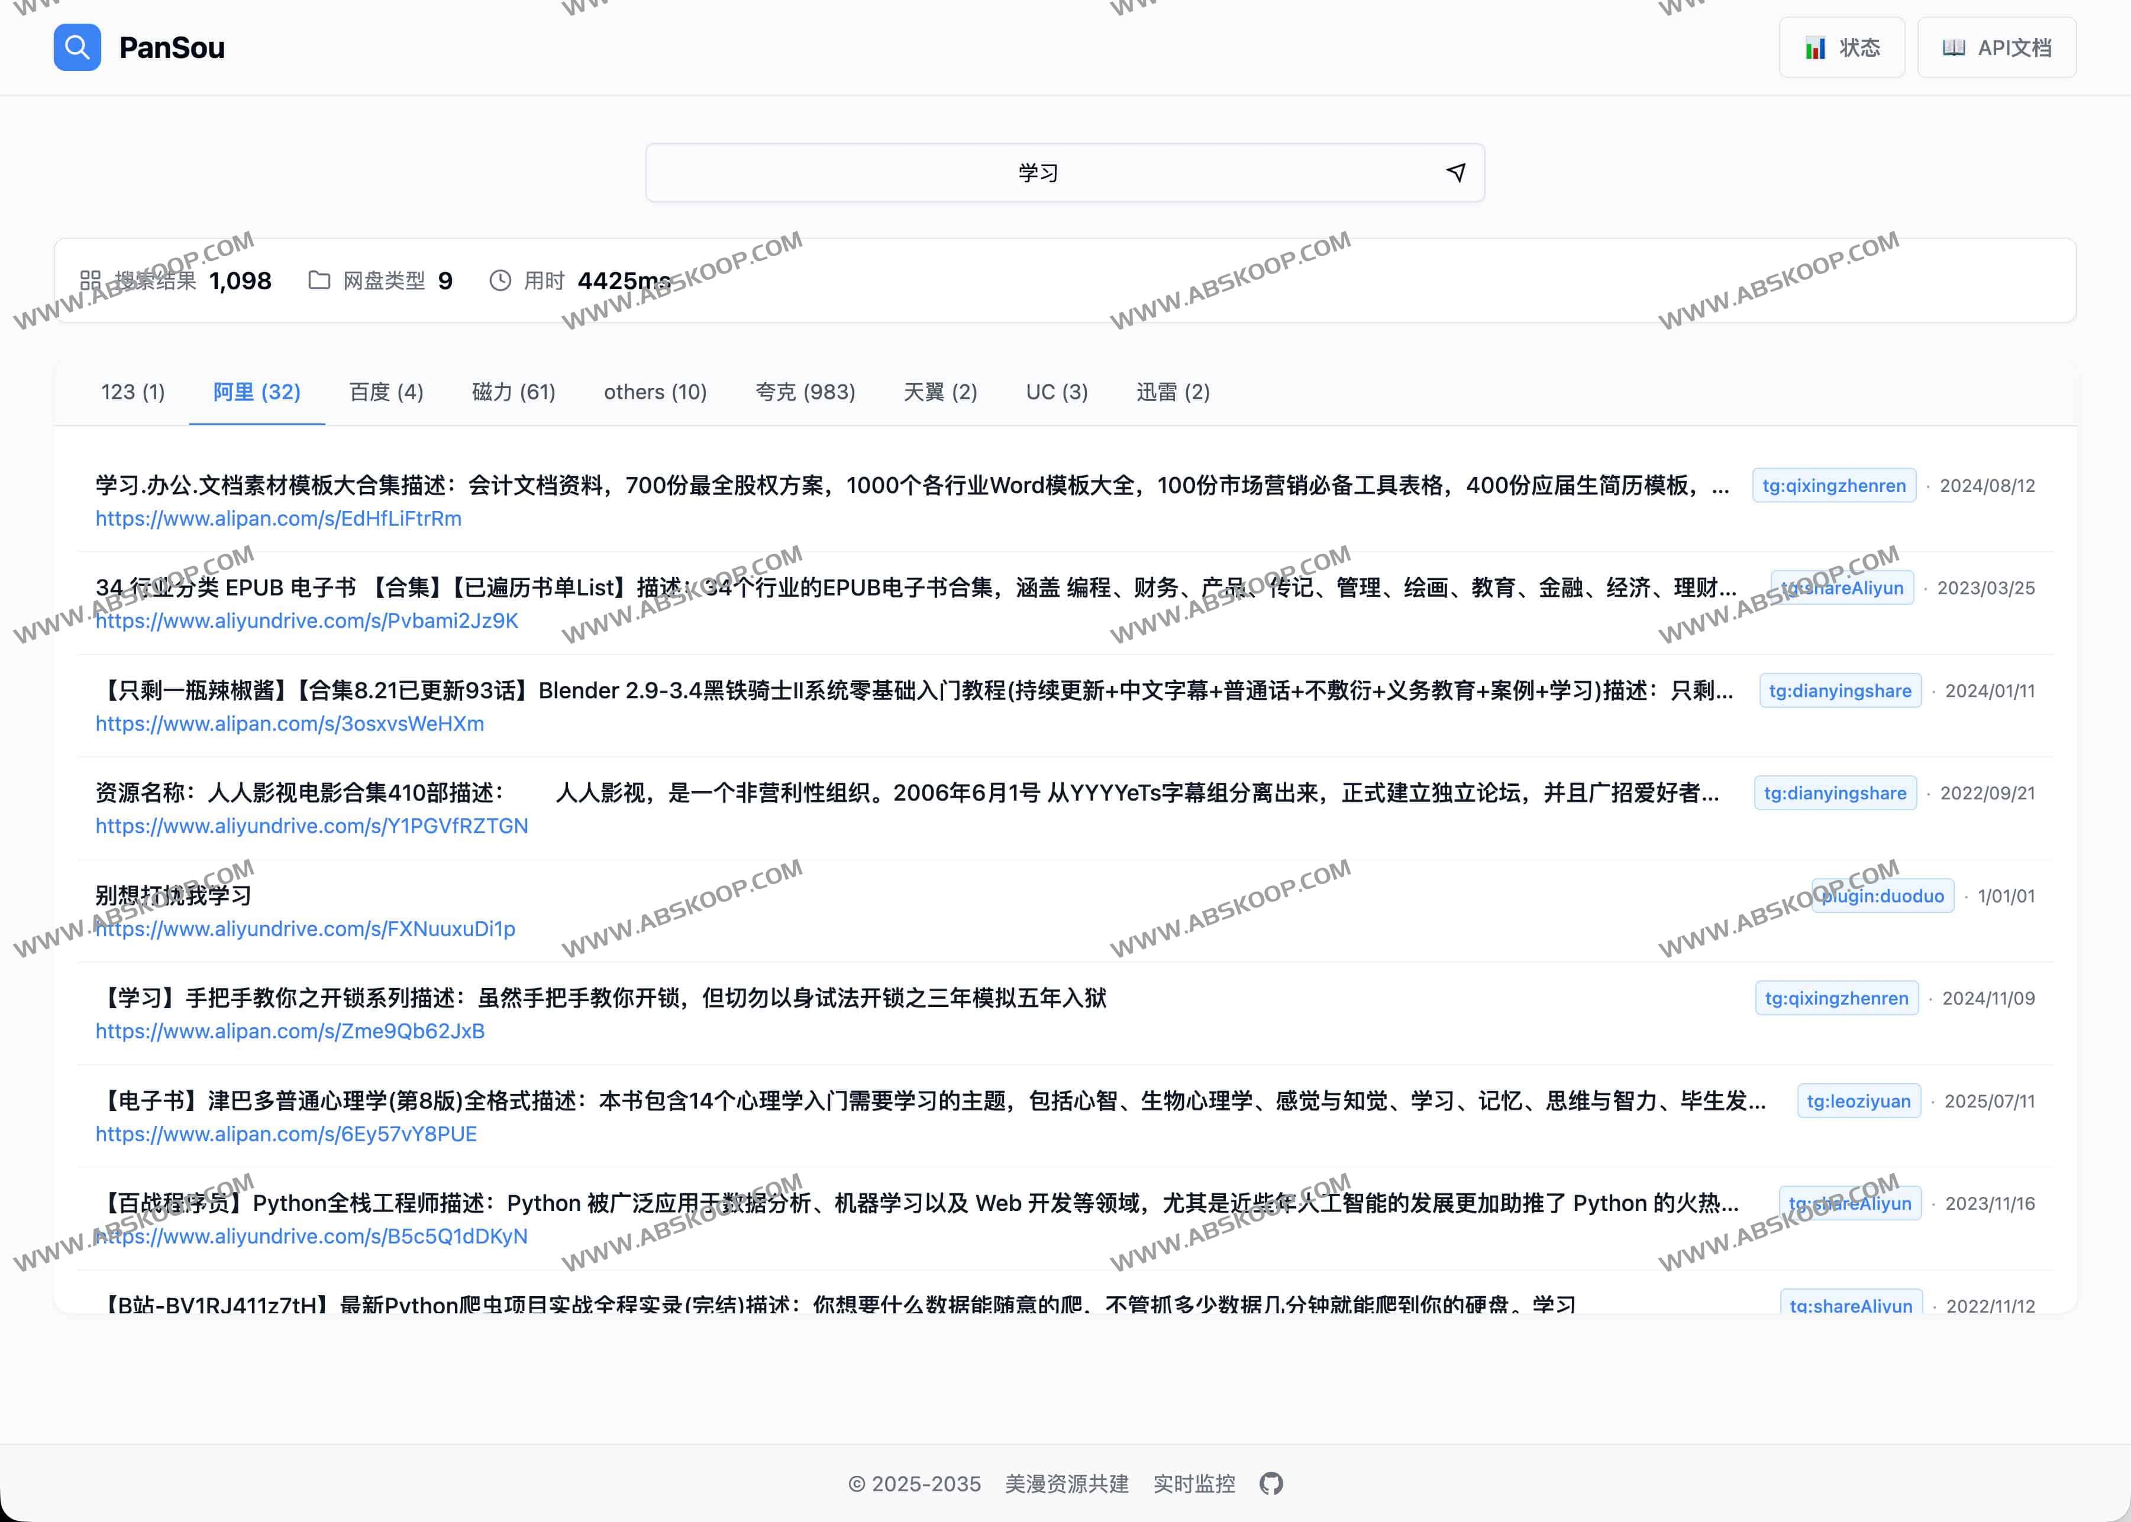Open the aliyundrive link FXNuuxuDi1p
Image resolution: width=2131 pixels, height=1522 pixels.
pos(306,929)
